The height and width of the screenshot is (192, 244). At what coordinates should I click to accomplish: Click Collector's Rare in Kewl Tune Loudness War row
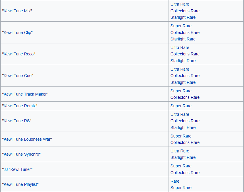(185, 142)
